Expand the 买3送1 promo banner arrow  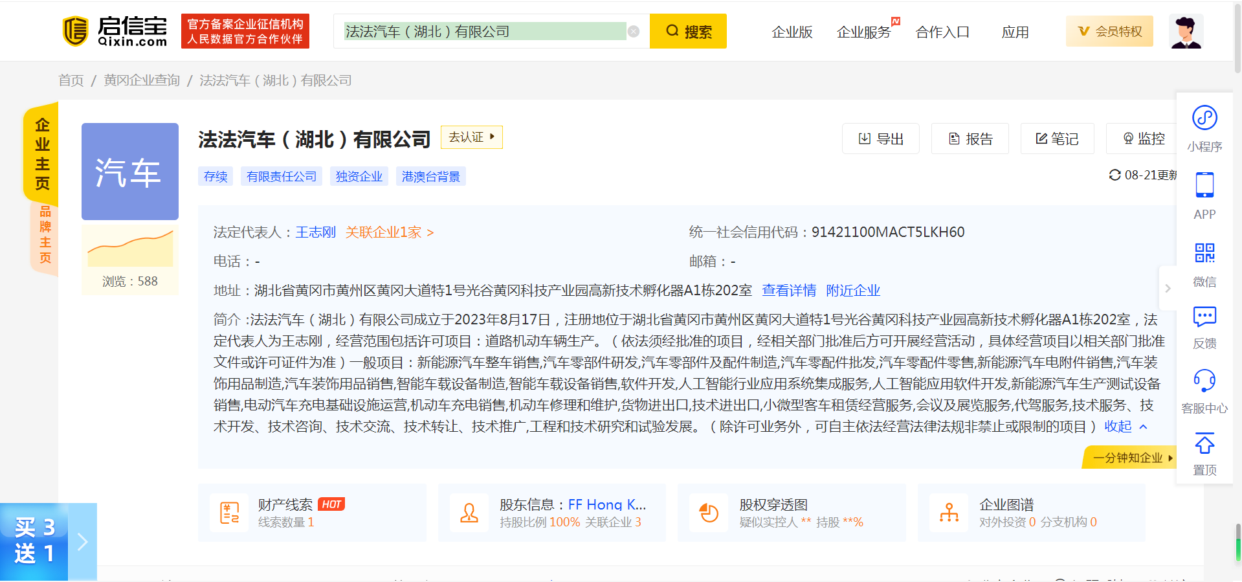82,542
